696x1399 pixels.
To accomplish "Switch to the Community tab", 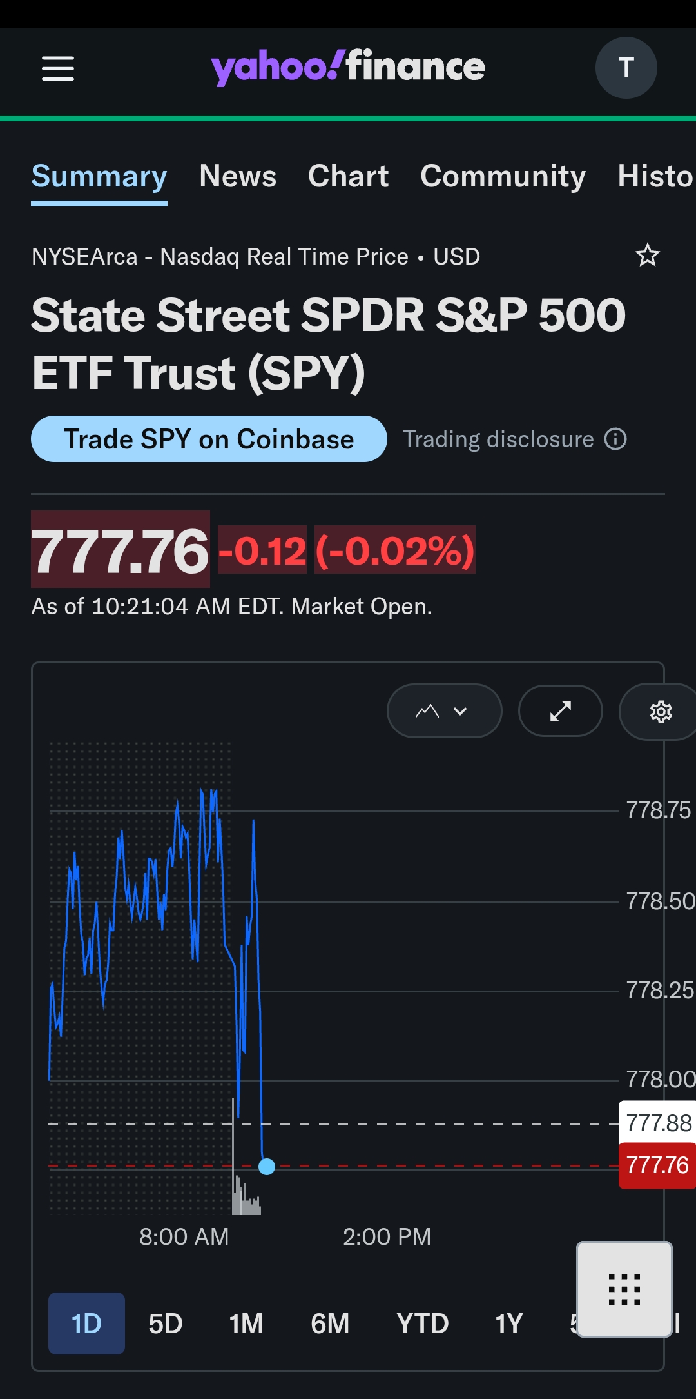I will [x=503, y=176].
